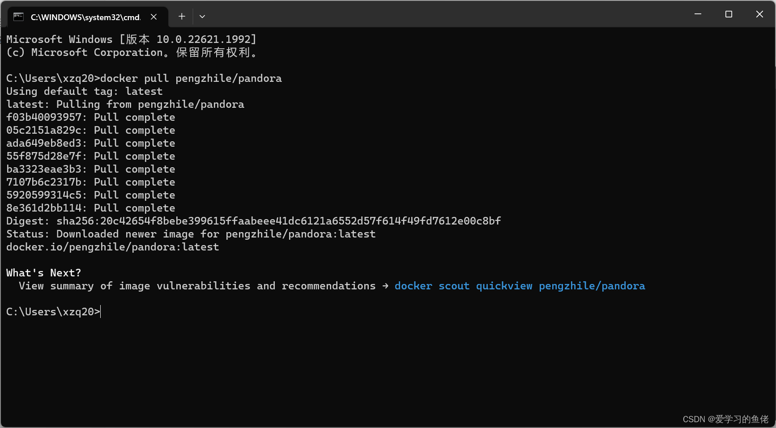This screenshot has width=776, height=428.
Task: Click the 'Using default tag: latest' line
Action: [x=85, y=91]
